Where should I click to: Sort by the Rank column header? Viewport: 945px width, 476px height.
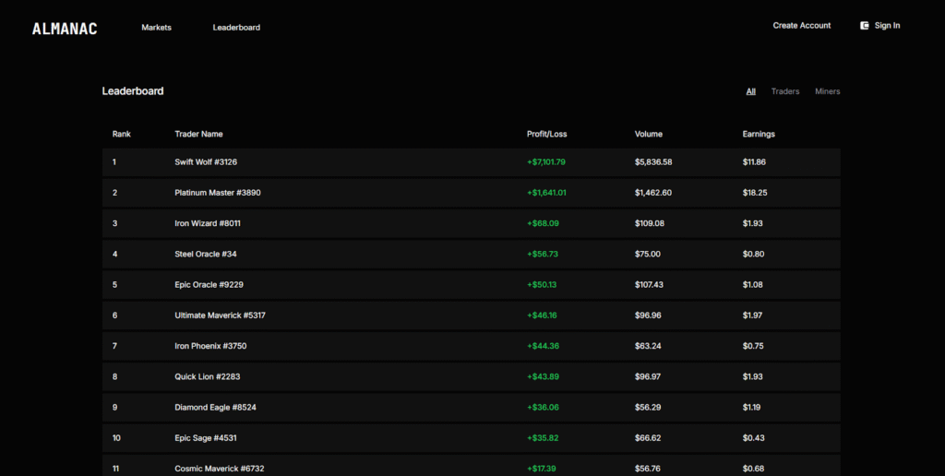pyautogui.click(x=122, y=134)
